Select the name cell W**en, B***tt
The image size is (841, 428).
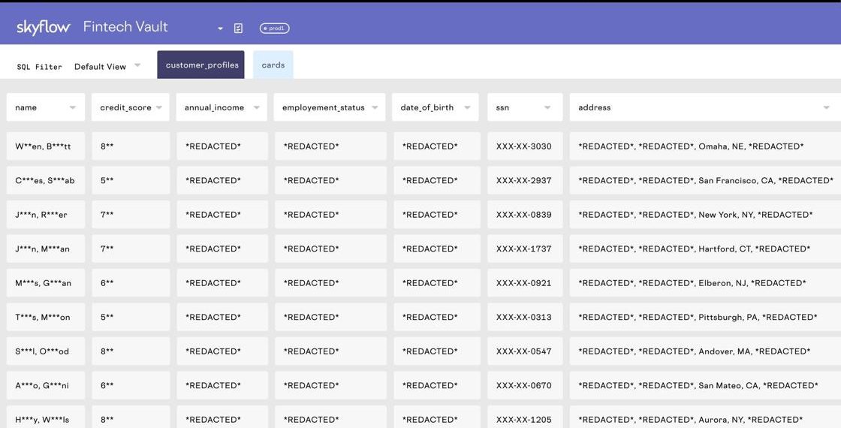point(46,146)
